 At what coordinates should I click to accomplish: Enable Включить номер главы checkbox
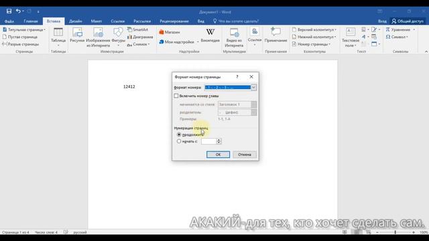pos(176,96)
